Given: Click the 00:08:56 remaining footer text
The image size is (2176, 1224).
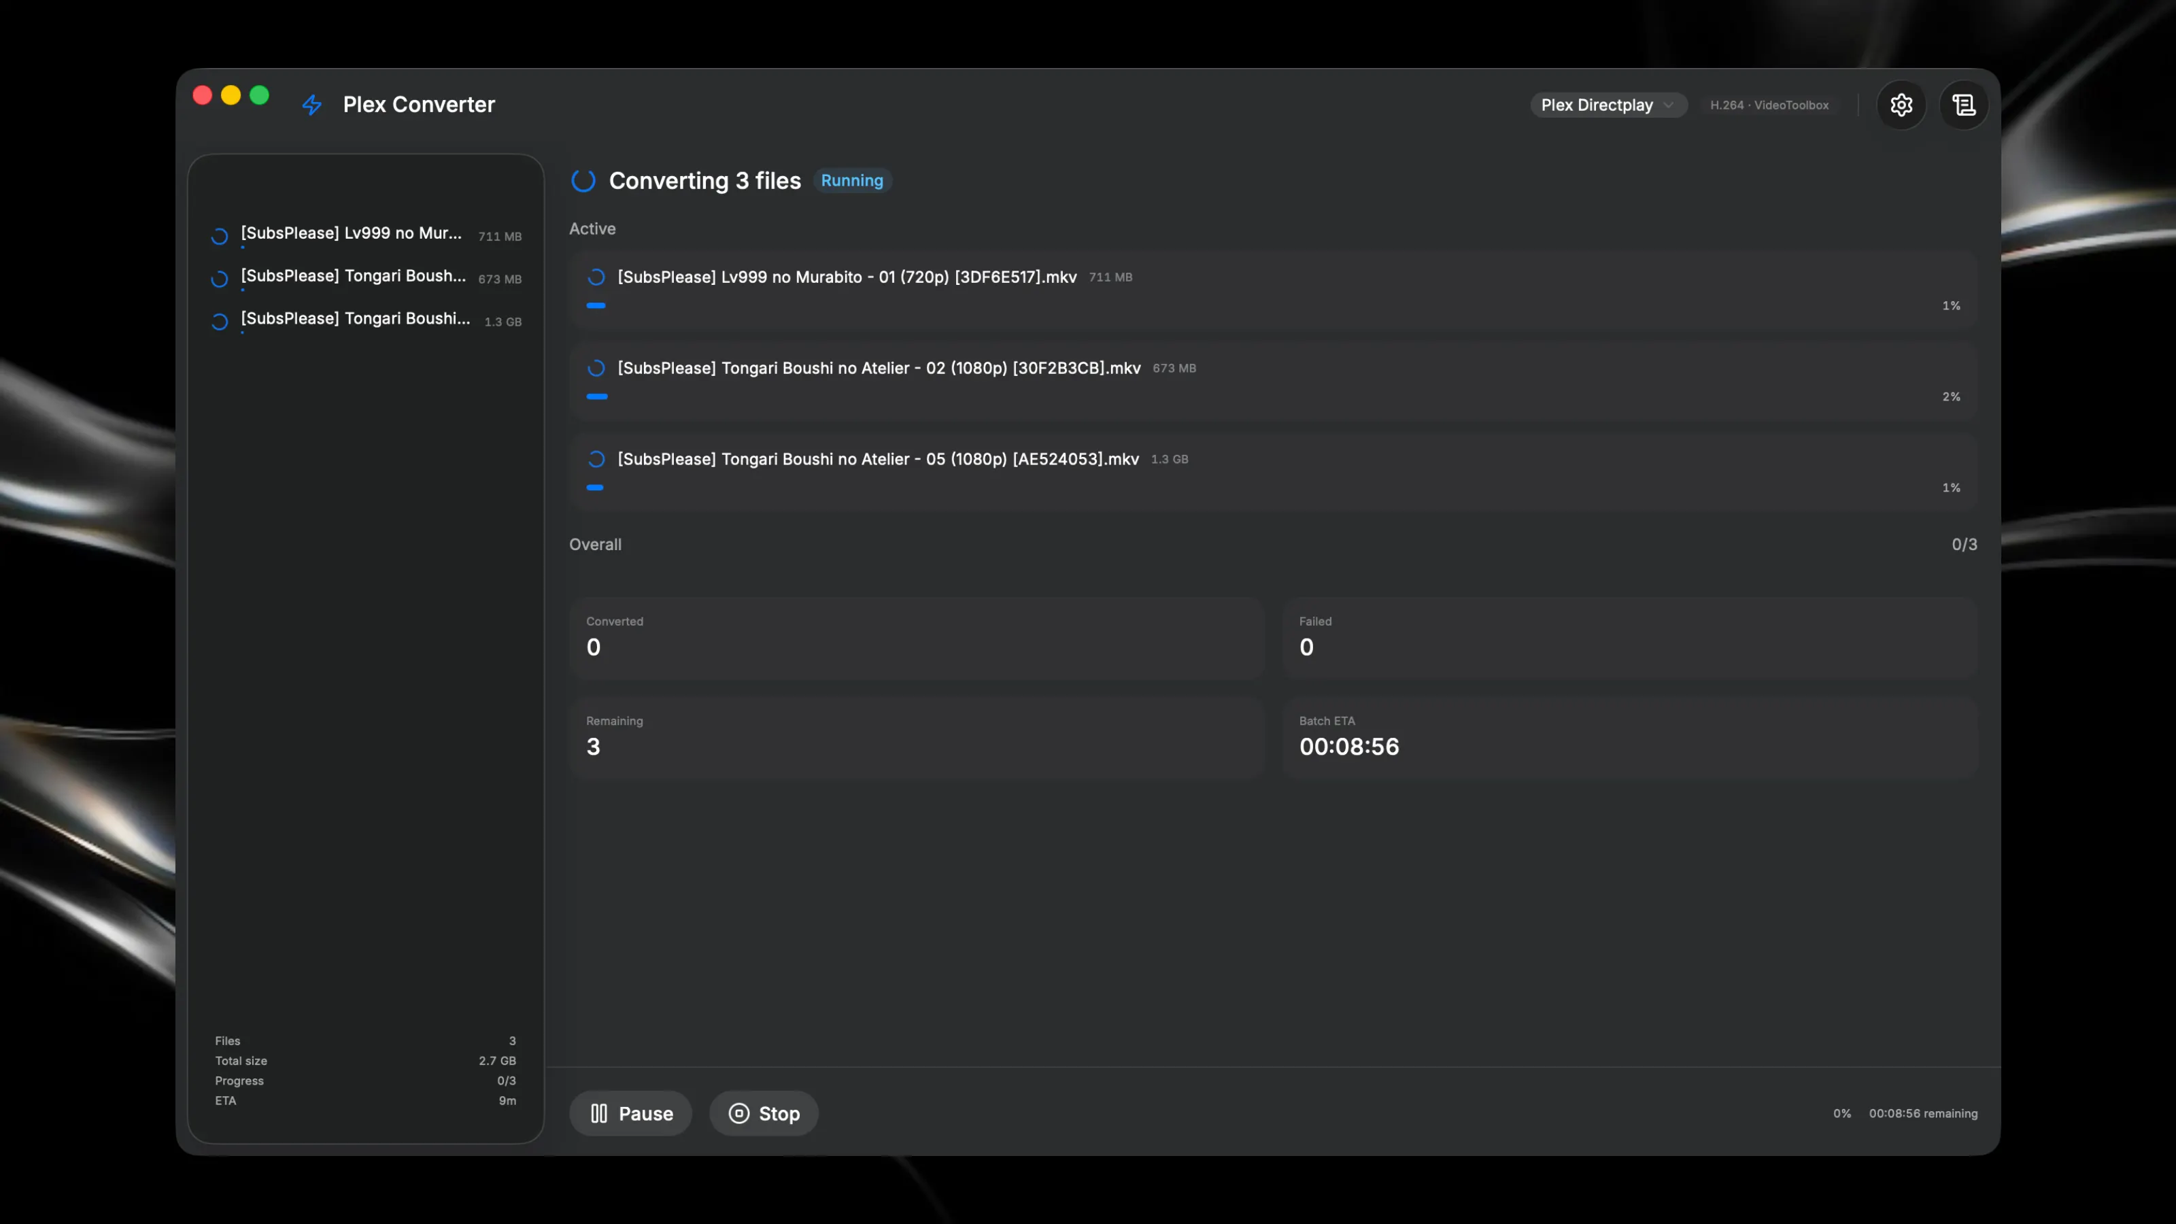Looking at the screenshot, I should (1922, 1115).
